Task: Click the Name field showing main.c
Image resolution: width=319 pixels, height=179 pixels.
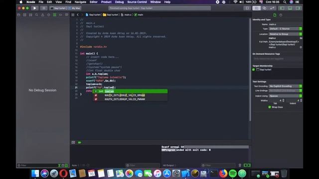Action: pos(285,24)
